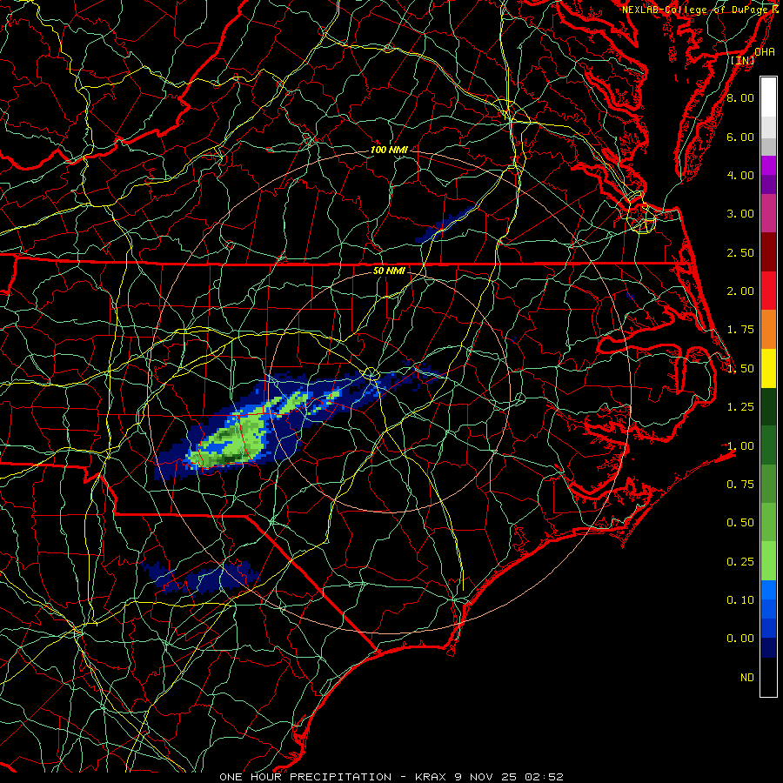
Task: Select the "4.00" legend label
Action: [x=740, y=175]
